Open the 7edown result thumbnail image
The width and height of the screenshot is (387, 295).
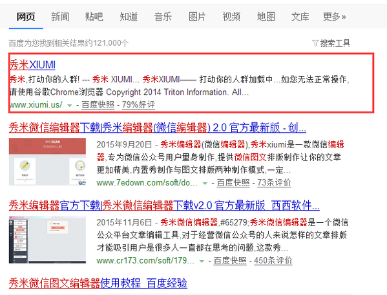(47, 162)
